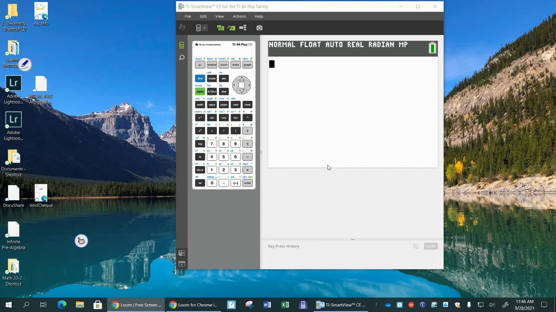Click the calculator del key
This screenshot has height=312, width=556.
pyautogui.click(x=223, y=78)
